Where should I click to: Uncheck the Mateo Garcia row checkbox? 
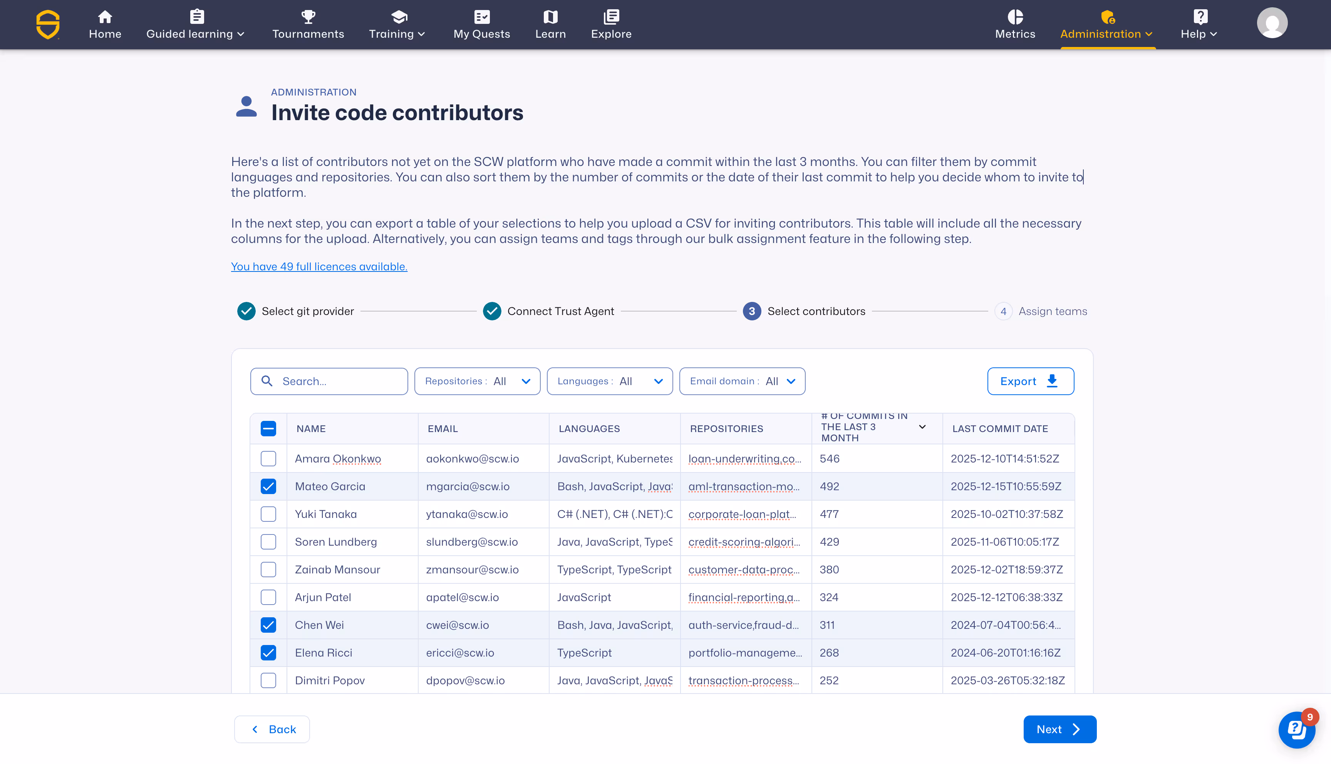(268, 486)
